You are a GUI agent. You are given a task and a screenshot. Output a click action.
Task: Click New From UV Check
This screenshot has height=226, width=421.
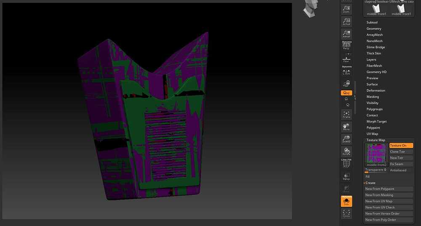389,207
